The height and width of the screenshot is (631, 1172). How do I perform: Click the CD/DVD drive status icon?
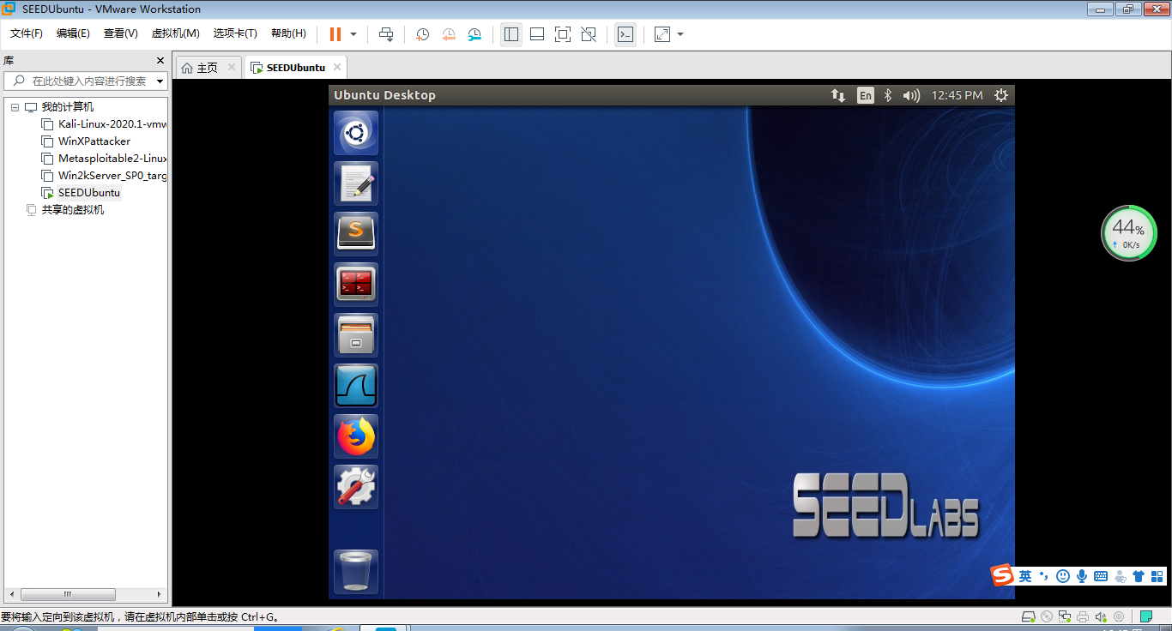(1047, 616)
